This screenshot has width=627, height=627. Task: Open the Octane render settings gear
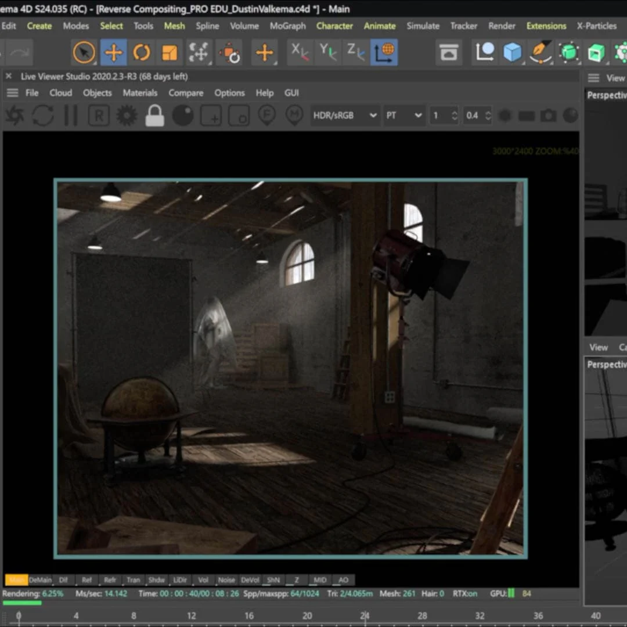(x=127, y=115)
